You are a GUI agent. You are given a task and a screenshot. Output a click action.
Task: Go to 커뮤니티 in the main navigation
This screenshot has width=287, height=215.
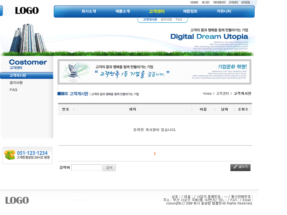(224, 11)
